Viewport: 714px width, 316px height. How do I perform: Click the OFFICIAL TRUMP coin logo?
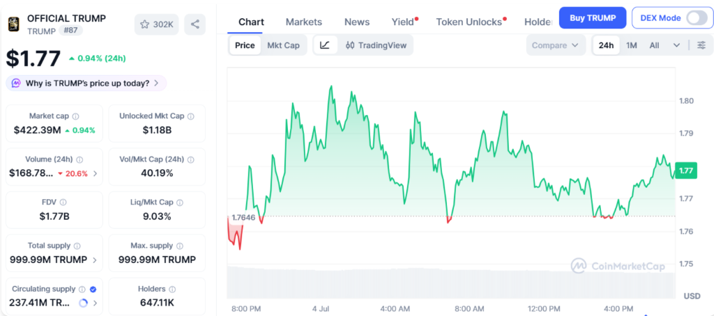[x=14, y=24]
